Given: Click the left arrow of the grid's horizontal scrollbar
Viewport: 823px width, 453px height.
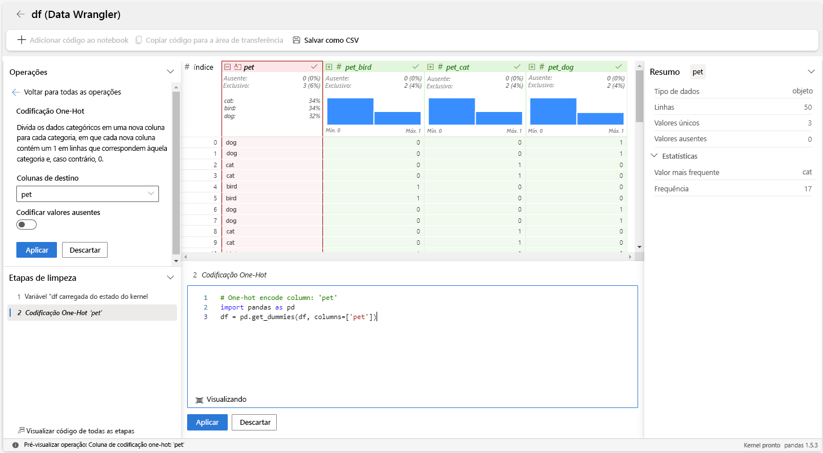Looking at the screenshot, I should pyautogui.click(x=186, y=256).
